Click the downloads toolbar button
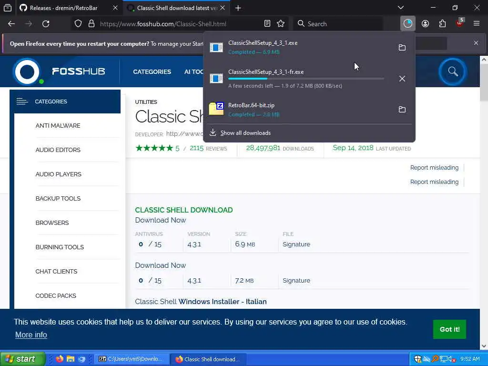 tap(408, 24)
